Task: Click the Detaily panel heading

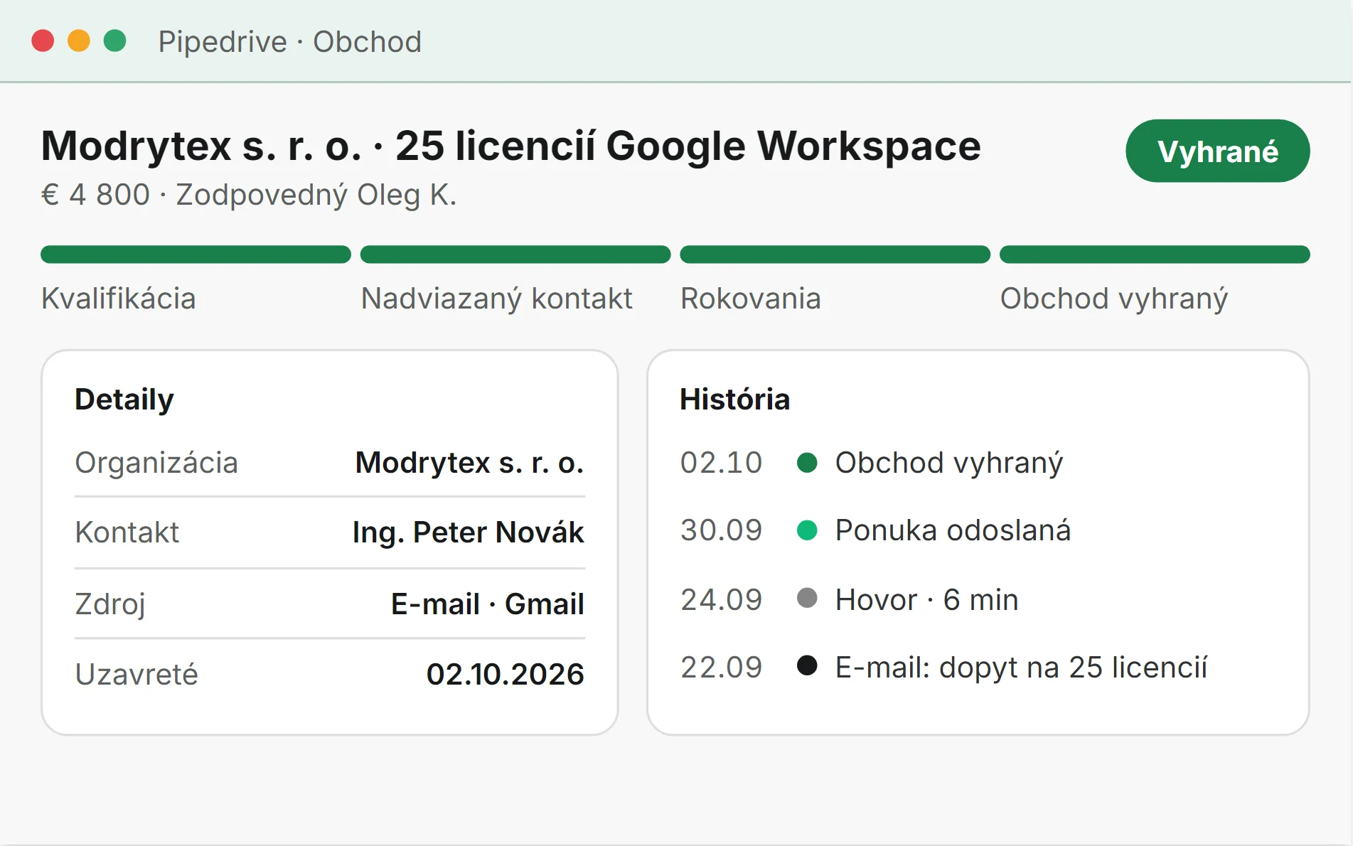Action: pos(124,400)
